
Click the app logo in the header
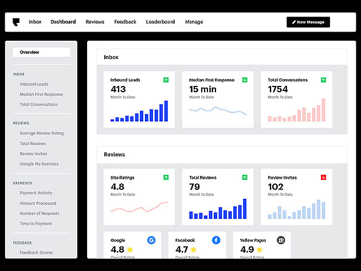coord(16,22)
